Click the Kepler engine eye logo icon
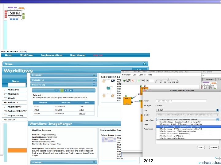This screenshot has width=221, height=165. (x=113, y=81)
